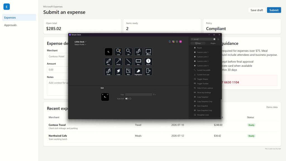
Task: Select the Live zoom magnifier key
Action: [118, 52]
